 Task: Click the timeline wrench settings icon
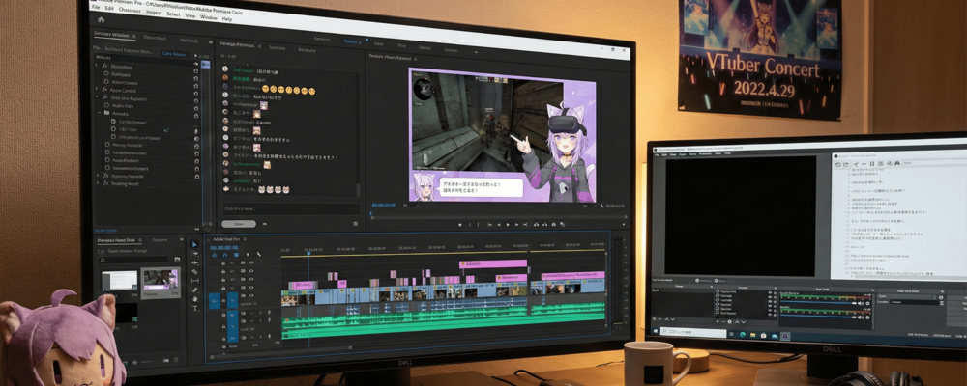(258, 254)
